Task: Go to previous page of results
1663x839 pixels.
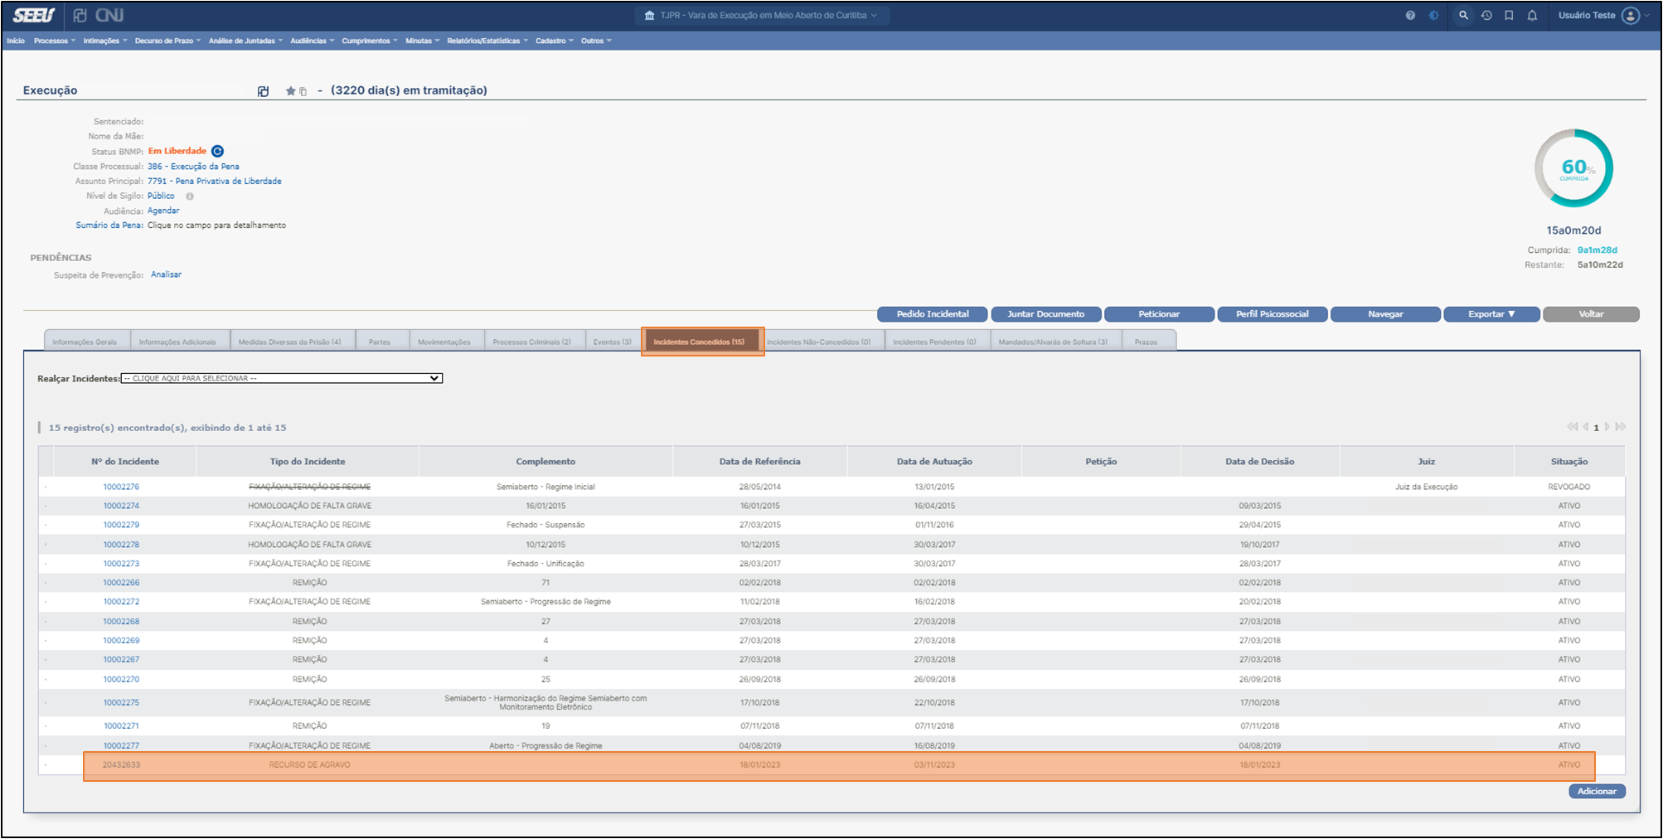Action: (x=1585, y=427)
